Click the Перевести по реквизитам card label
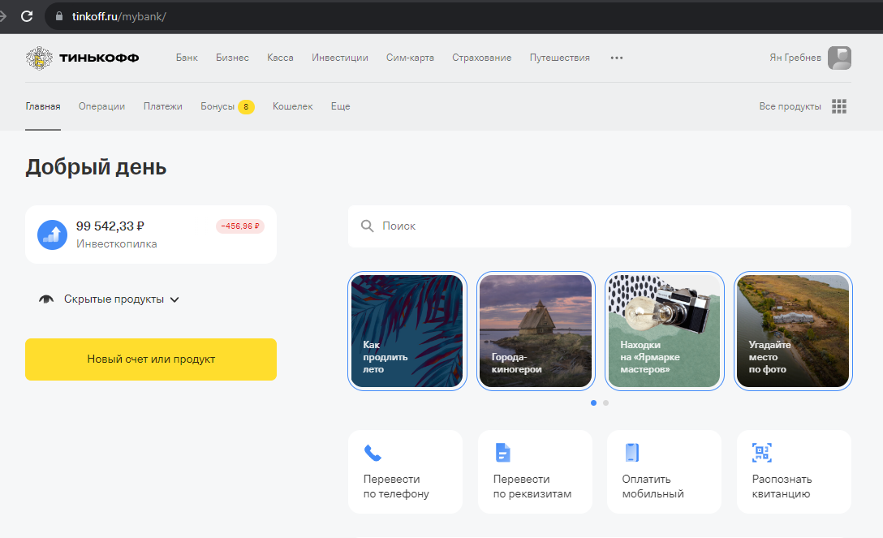This screenshot has height=538, width=883. coord(532,486)
